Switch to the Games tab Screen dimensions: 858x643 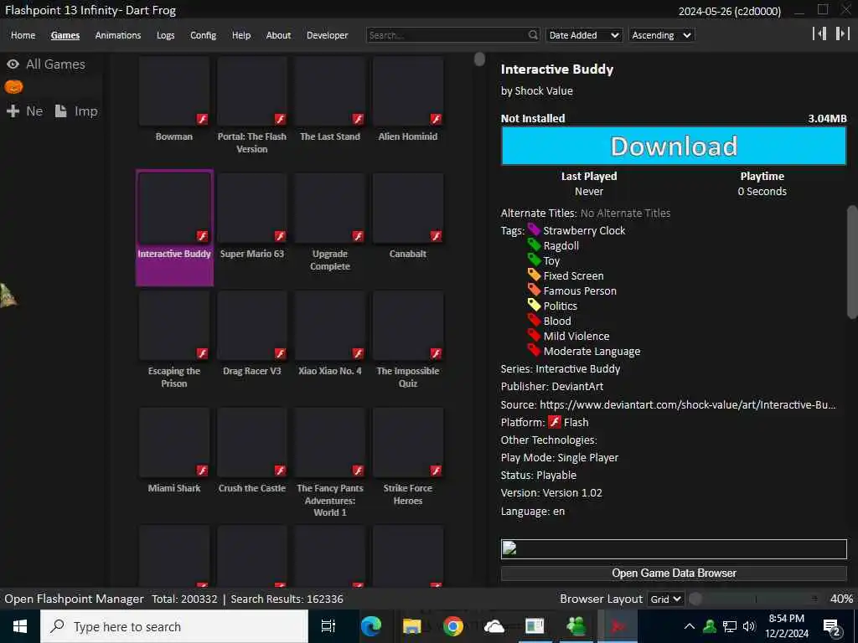65,35
